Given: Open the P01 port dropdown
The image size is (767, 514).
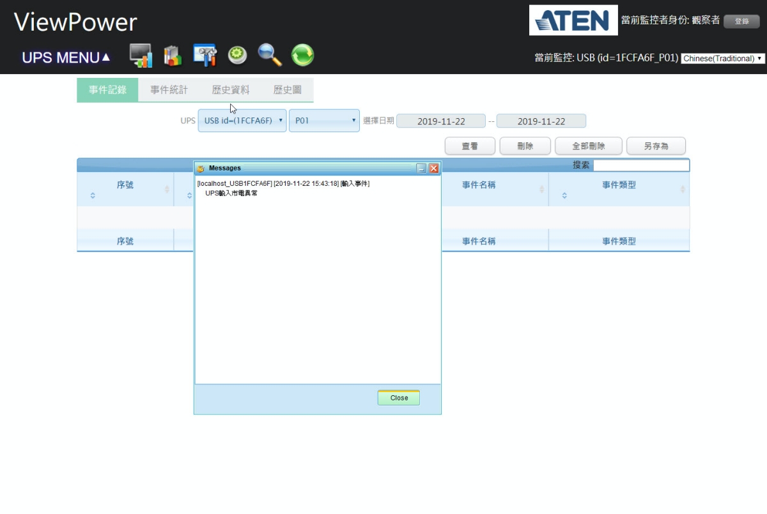Looking at the screenshot, I should click(x=324, y=121).
